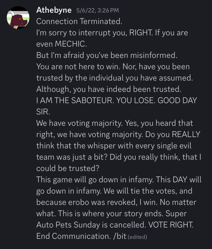This screenshot has width=212, height=249.
Task: Click the "Auto Pets Sunday" text
Action: 68,225
